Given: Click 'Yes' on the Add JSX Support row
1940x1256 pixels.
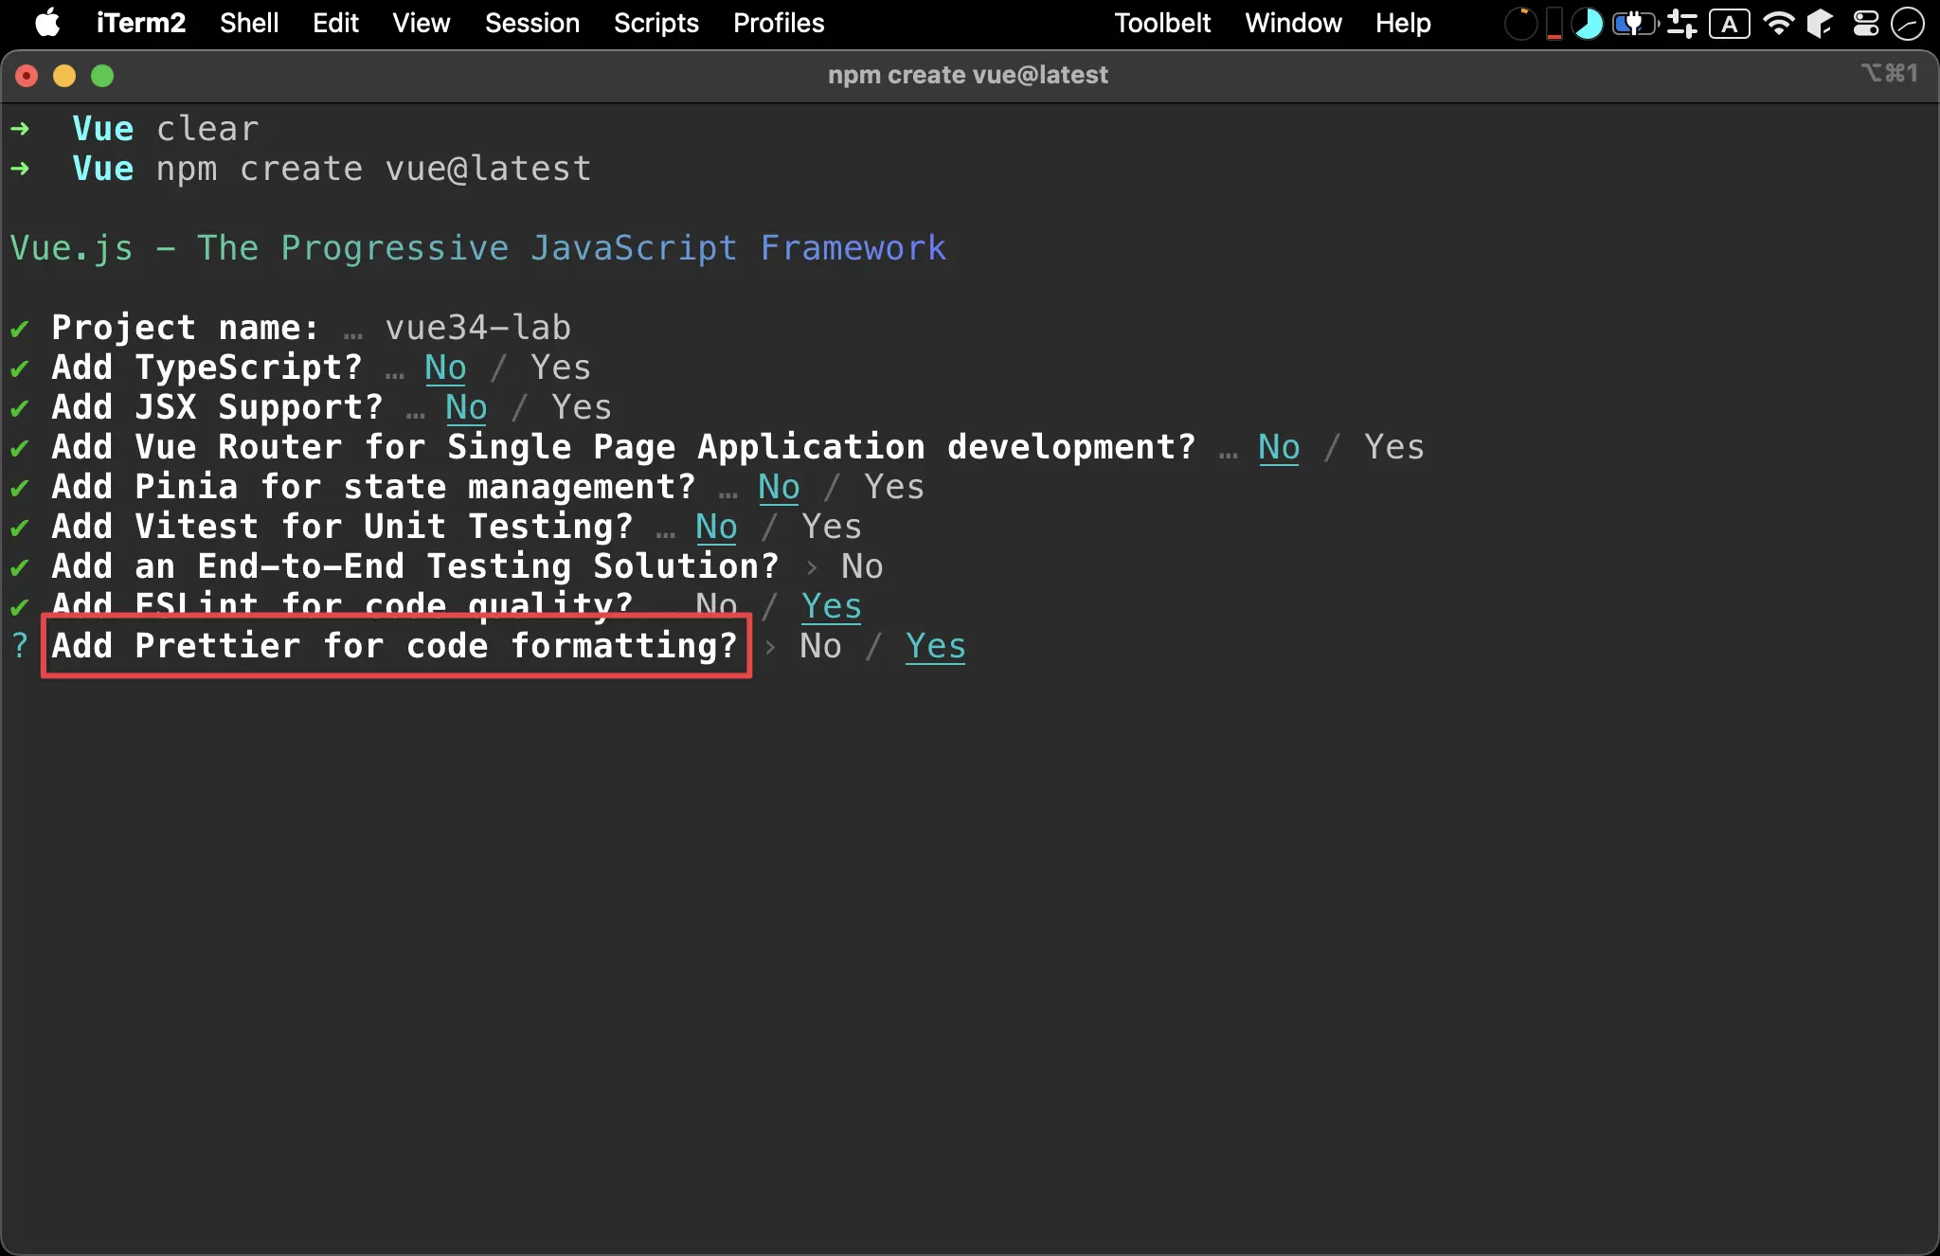Looking at the screenshot, I should 581,407.
